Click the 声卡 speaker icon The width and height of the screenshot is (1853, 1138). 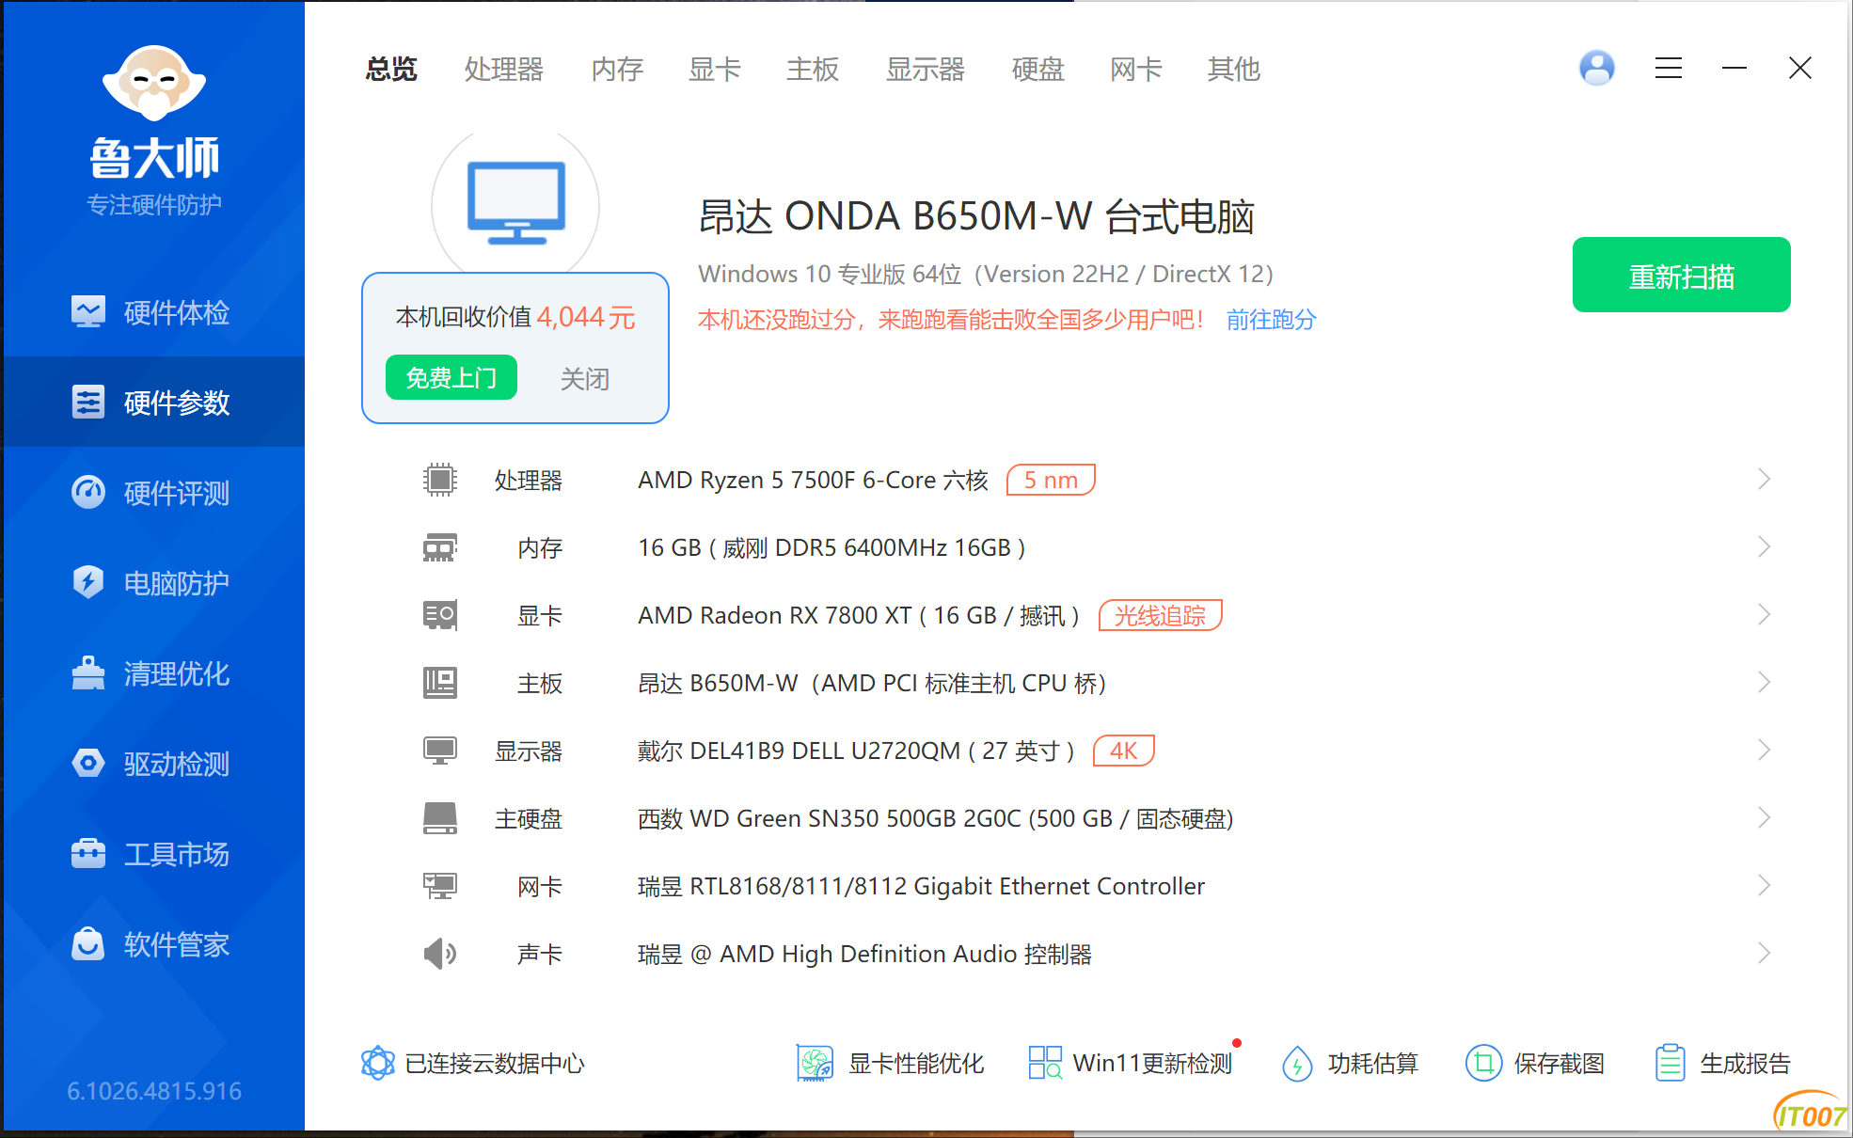pos(439,954)
